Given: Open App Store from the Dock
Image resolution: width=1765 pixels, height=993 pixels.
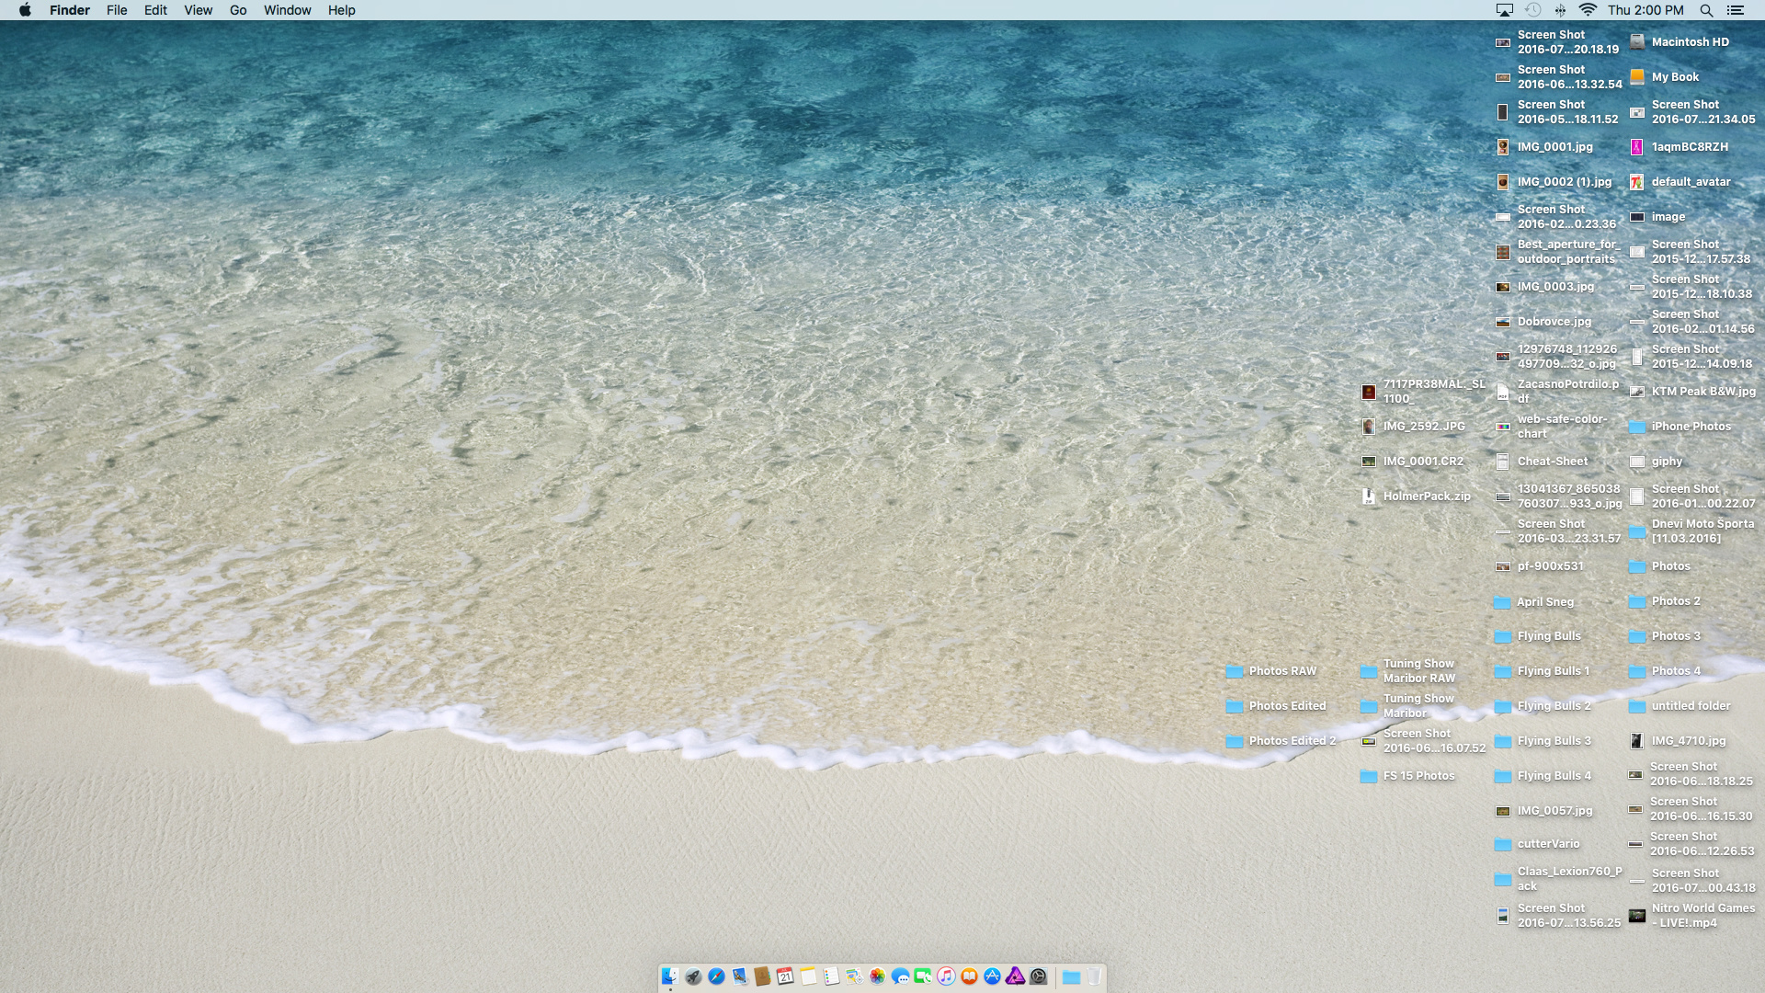Looking at the screenshot, I should (992, 976).
